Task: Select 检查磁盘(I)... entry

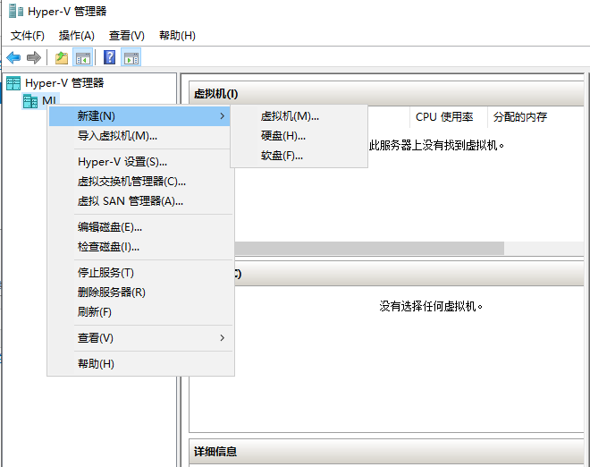Action: 139,247
